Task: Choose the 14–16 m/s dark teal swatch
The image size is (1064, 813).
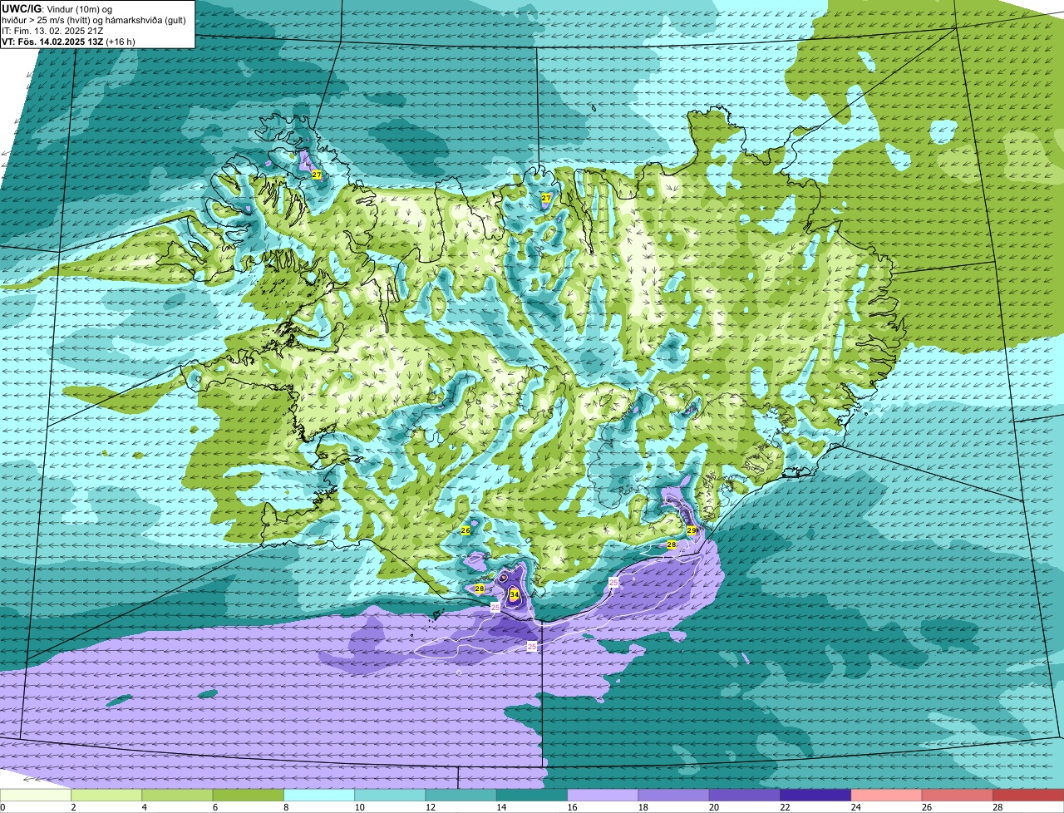Action: (532, 795)
